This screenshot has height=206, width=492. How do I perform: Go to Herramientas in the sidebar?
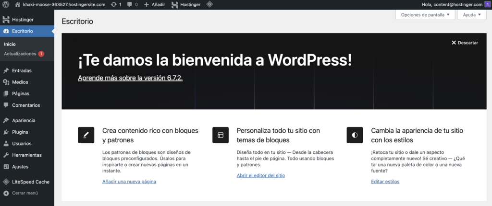pyautogui.click(x=26, y=155)
